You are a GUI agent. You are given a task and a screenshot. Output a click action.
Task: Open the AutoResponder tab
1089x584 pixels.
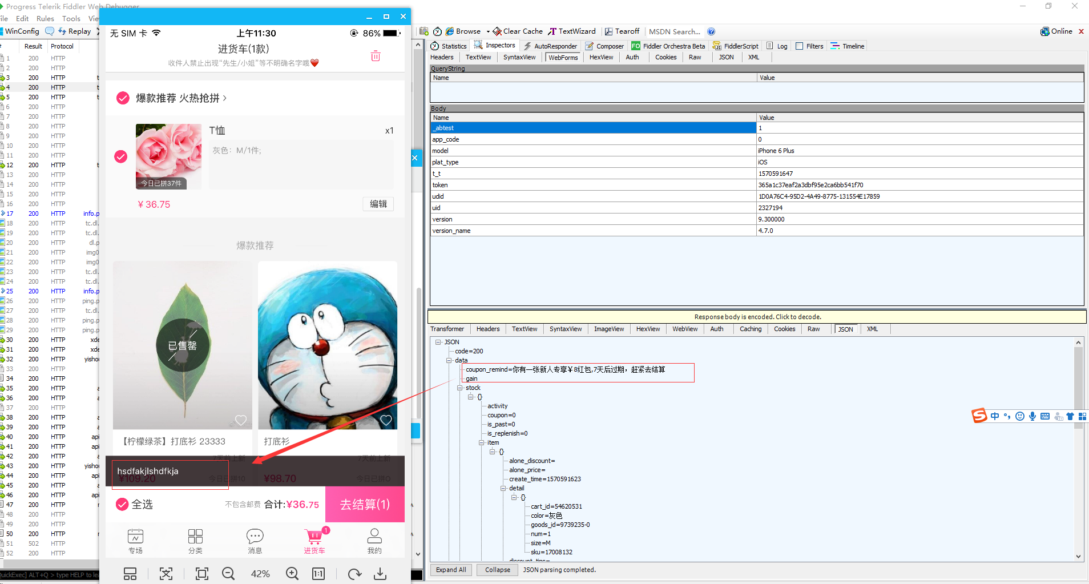point(550,46)
